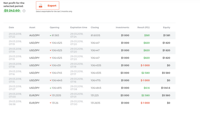The width and height of the screenshot is (200, 121).
Task: Click the Expiration time column header
Action: [x=79, y=28]
